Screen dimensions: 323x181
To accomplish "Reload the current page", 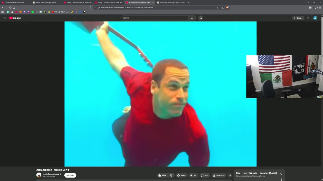I will [x=10, y=8].
